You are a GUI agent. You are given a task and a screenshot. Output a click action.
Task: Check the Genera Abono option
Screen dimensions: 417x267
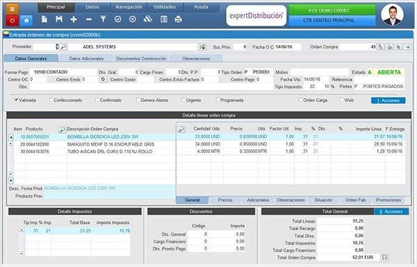(138, 100)
